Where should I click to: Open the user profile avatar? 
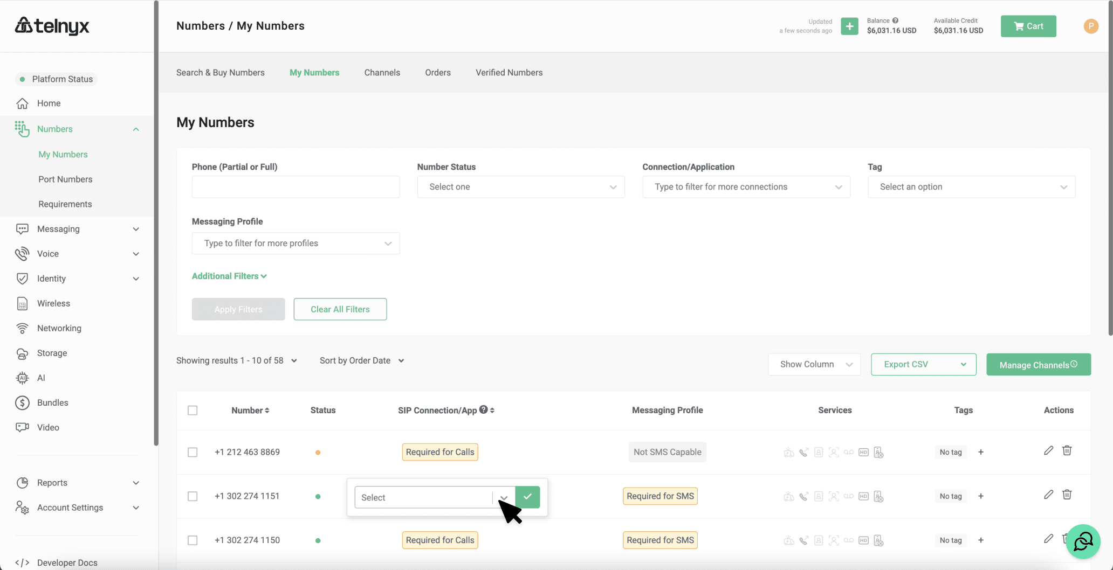click(x=1091, y=26)
